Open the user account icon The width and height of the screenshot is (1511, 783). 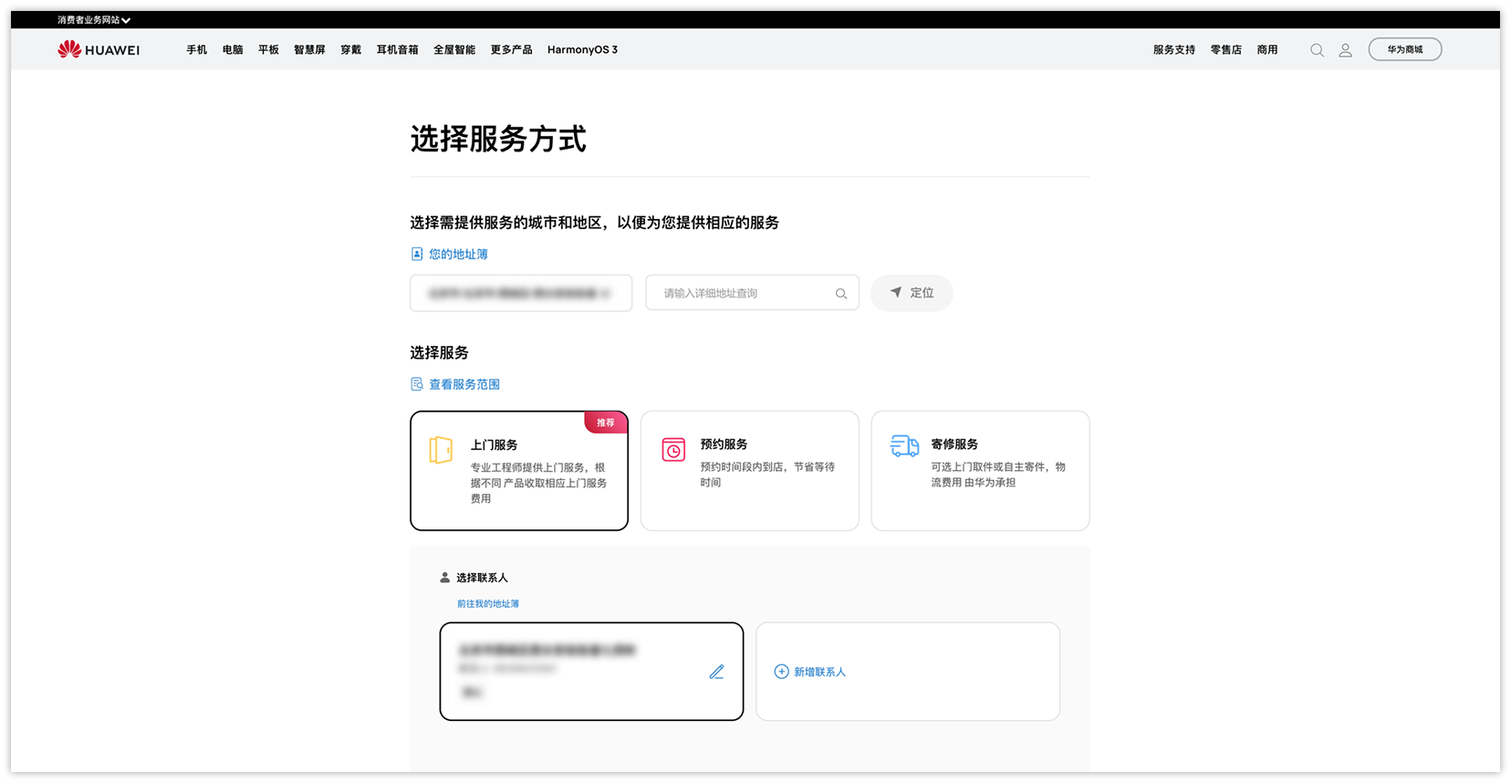pos(1345,50)
